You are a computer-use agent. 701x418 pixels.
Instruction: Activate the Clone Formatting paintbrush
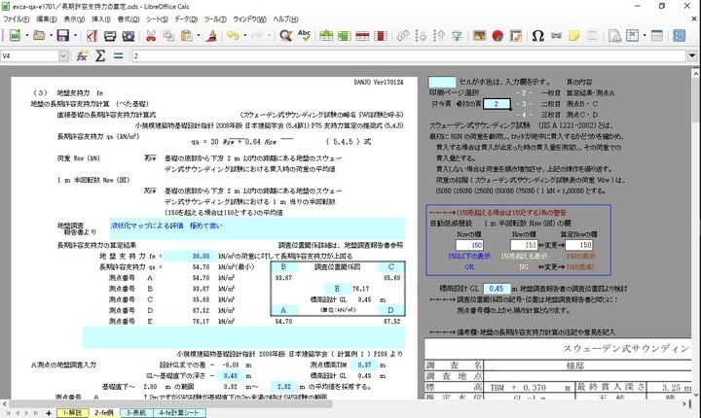pyautogui.click(x=211, y=35)
